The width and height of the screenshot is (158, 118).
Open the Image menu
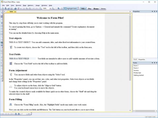coord(37,5)
